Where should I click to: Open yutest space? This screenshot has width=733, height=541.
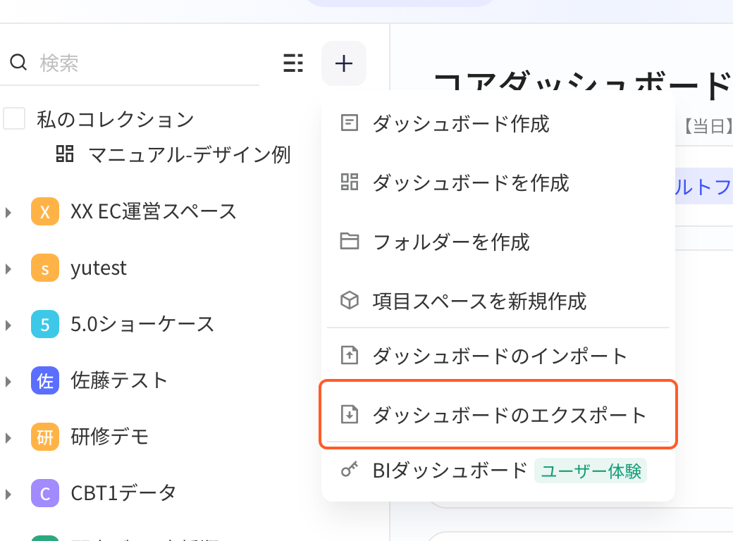click(x=99, y=268)
